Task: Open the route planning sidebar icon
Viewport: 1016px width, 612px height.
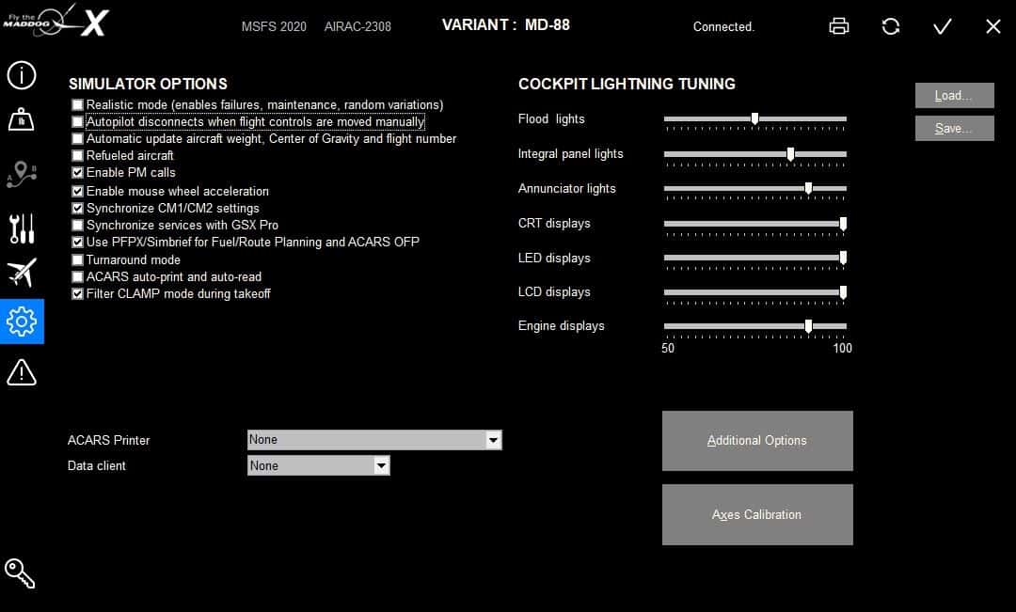Action: pos(22,175)
